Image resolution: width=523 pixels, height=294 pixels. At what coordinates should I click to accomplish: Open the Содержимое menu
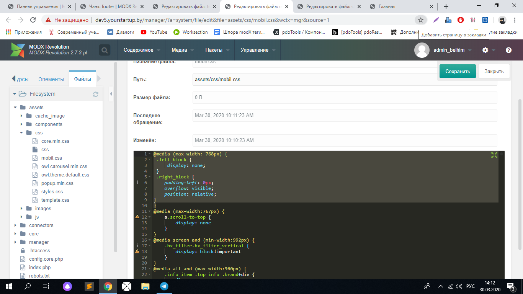point(141,50)
